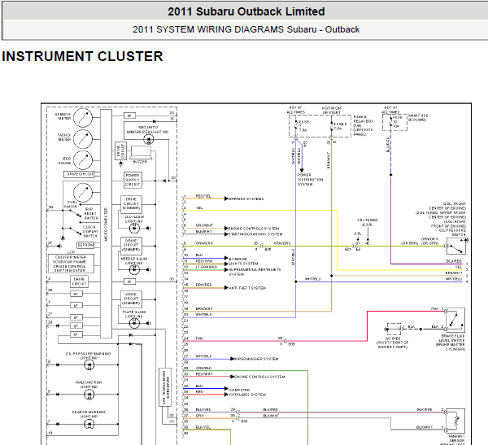Click the arrow pointing to Power Distribution System

point(302,170)
